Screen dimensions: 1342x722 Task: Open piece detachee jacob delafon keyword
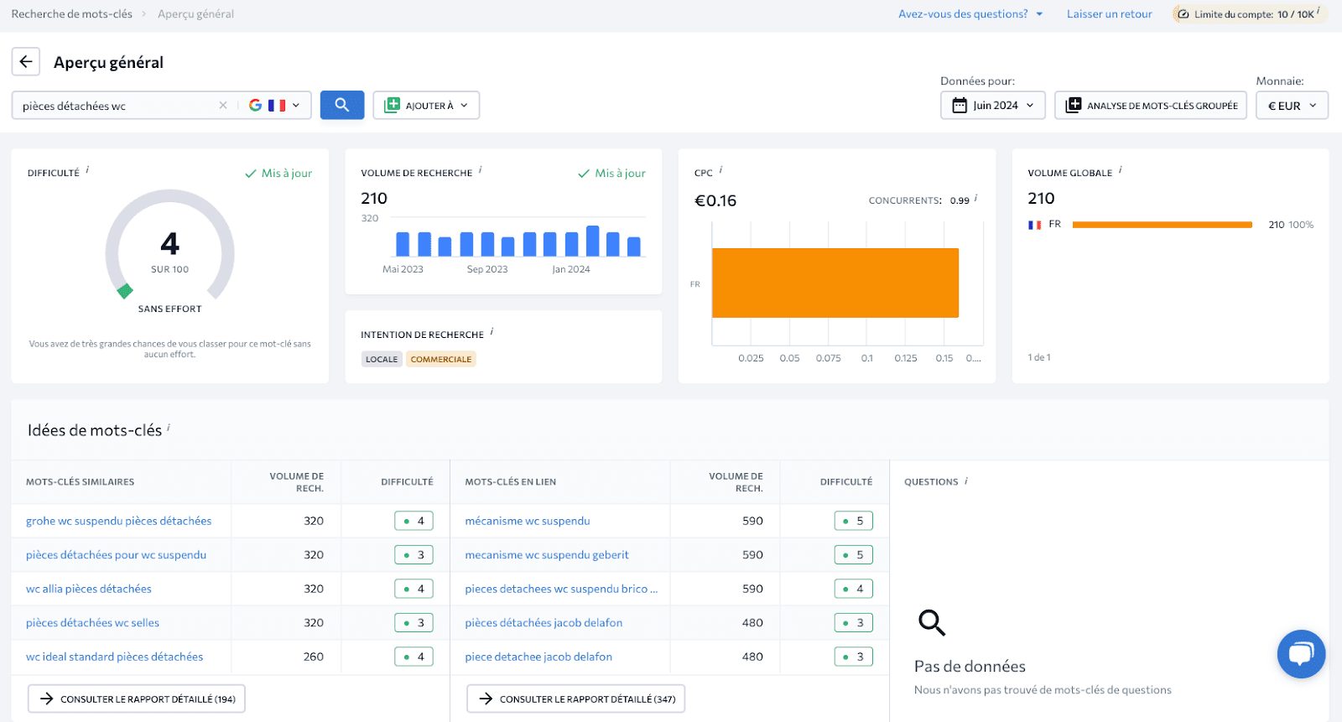[538, 657]
